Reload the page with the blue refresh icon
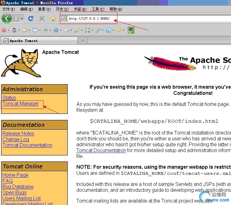Image resolution: width=231 pixels, height=205 pixels. [31, 18]
